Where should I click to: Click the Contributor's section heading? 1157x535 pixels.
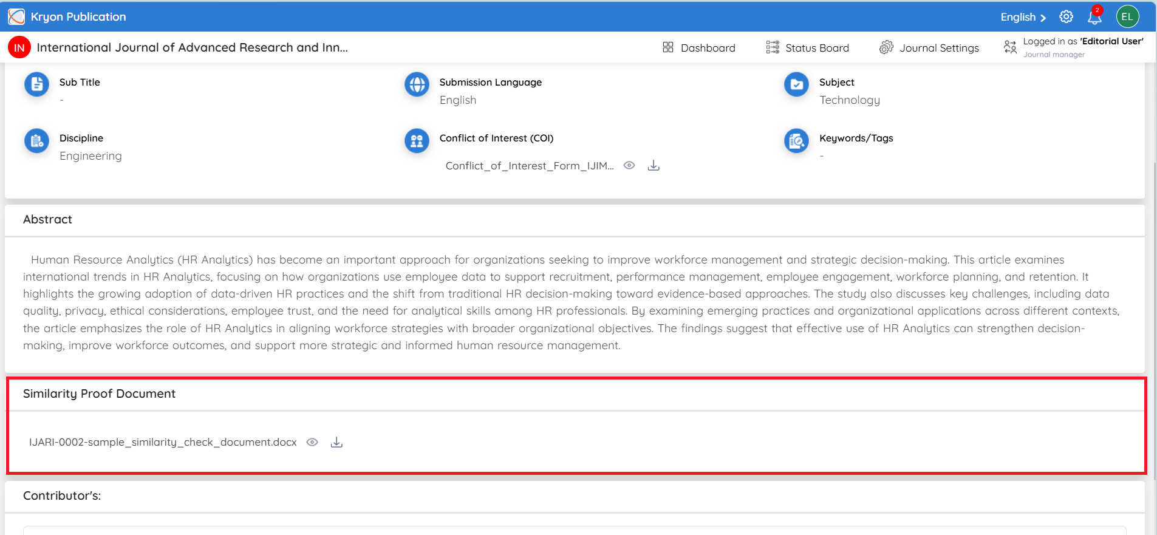point(62,496)
